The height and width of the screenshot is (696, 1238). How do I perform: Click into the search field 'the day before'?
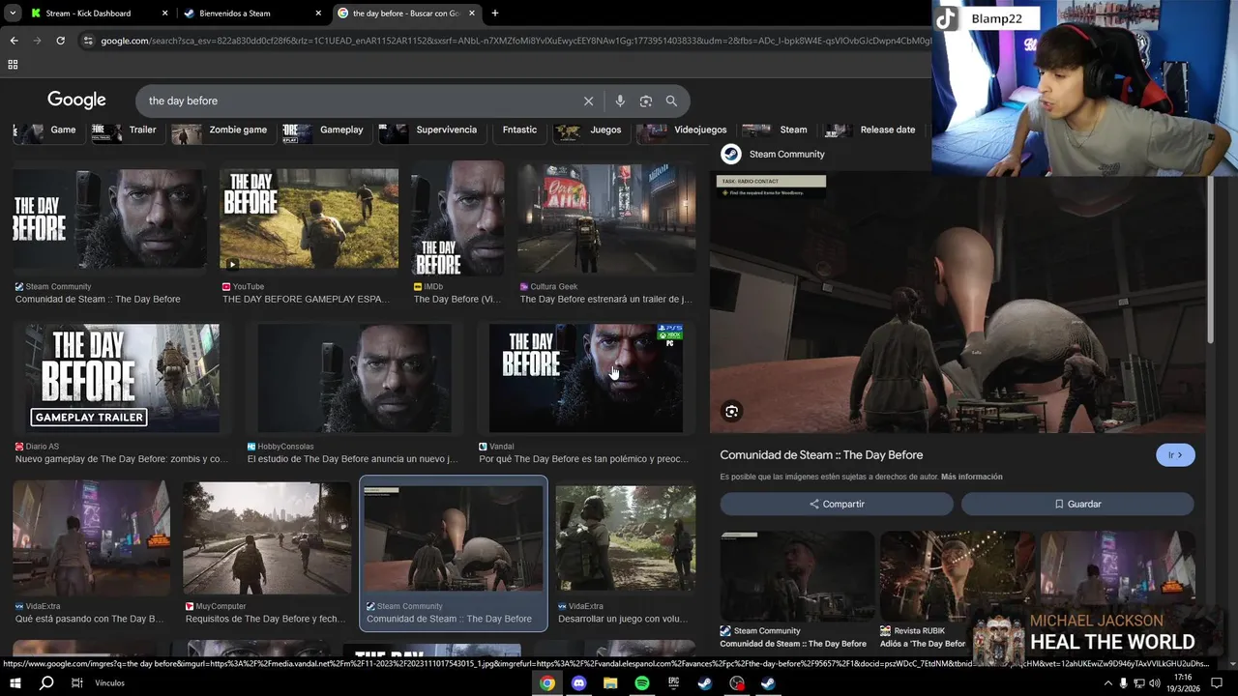[358, 101]
